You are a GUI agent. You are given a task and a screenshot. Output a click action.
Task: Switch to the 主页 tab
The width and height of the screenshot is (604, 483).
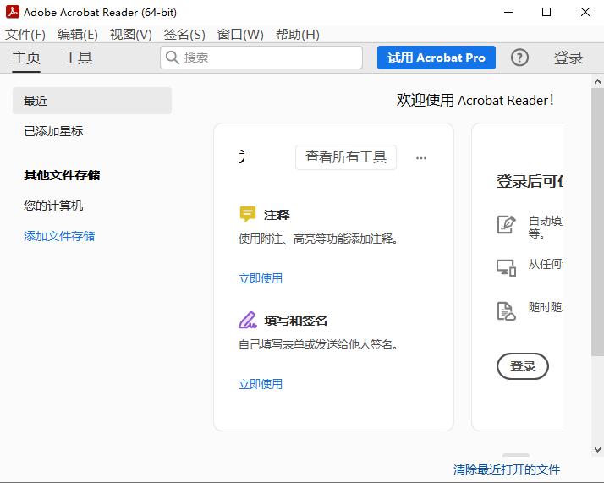(26, 58)
